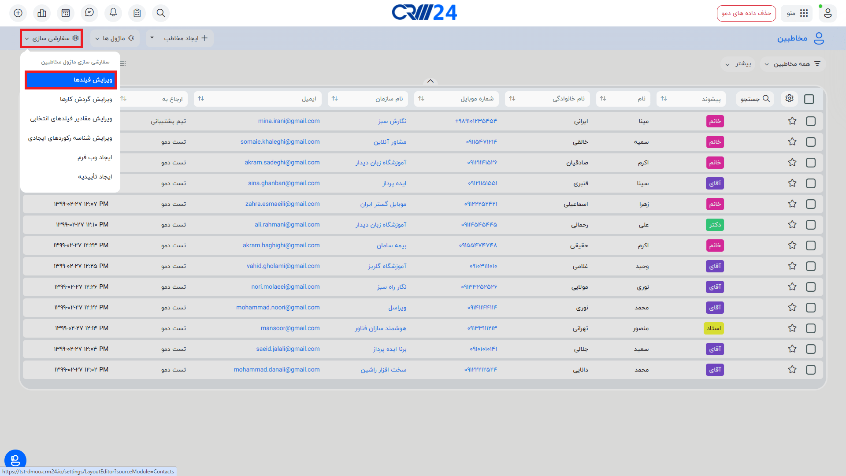Select ویرایش گردش کارها menu item
The image size is (846, 476).
click(x=86, y=99)
